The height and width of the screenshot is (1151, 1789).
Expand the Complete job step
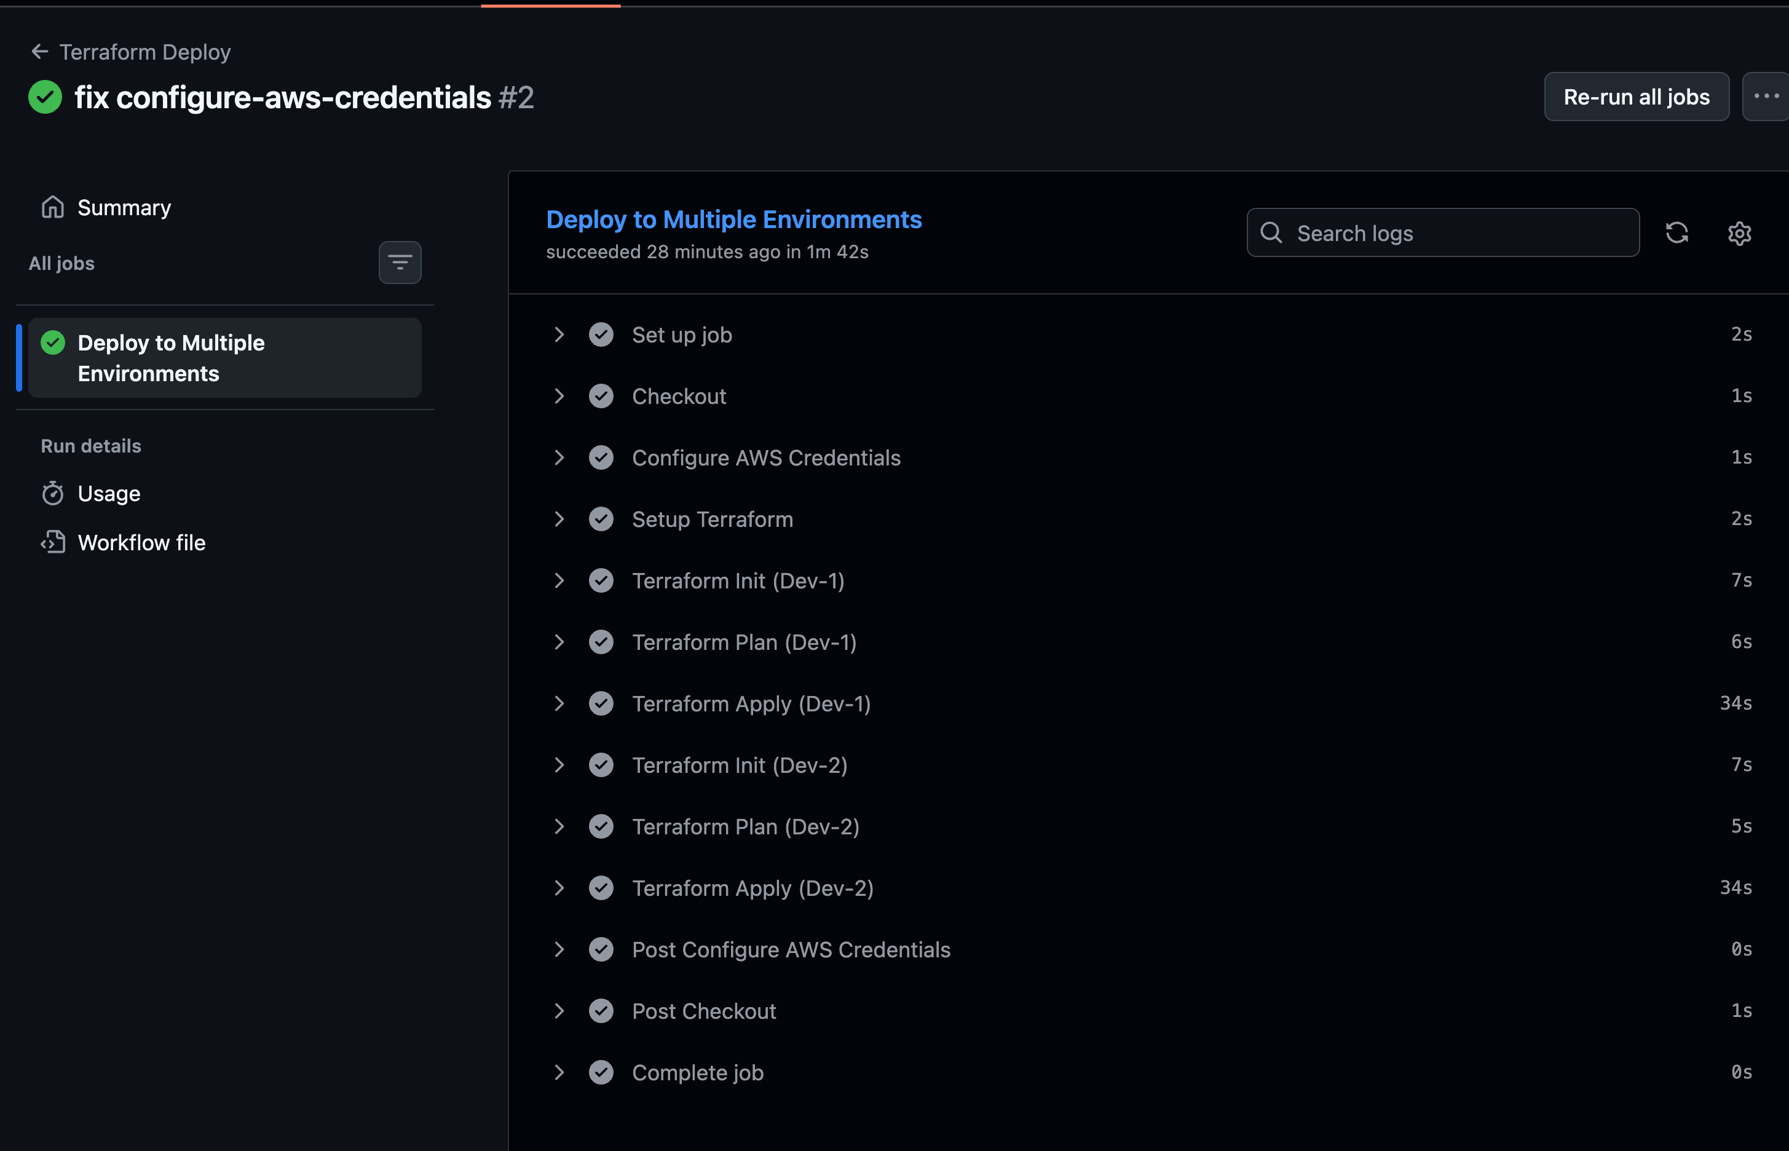pos(559,1072)
